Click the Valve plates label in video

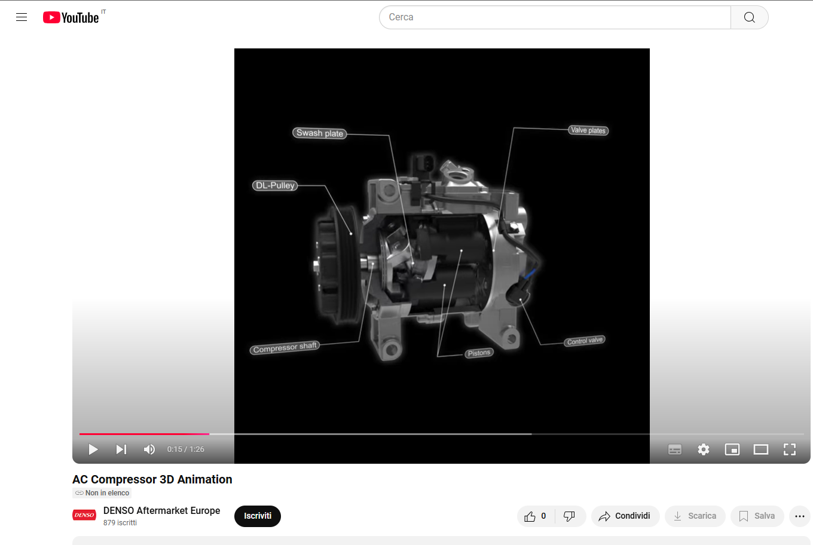(x=588, y=130)
